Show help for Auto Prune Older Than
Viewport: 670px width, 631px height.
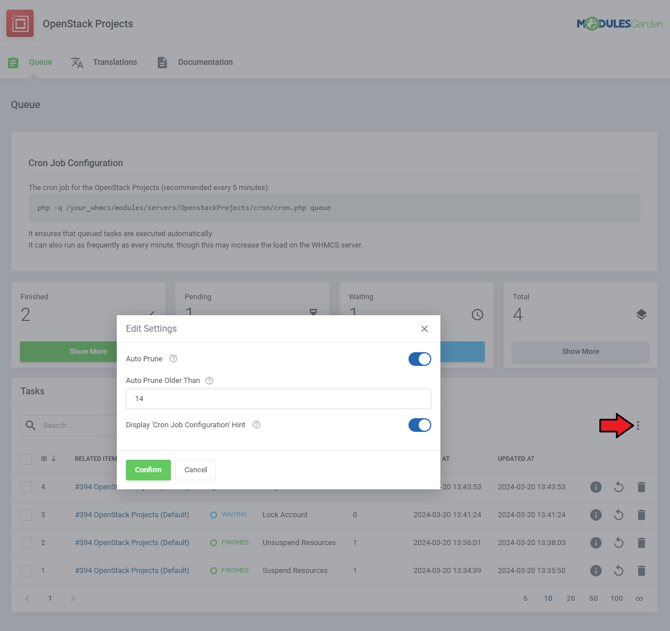coord(210,381)
